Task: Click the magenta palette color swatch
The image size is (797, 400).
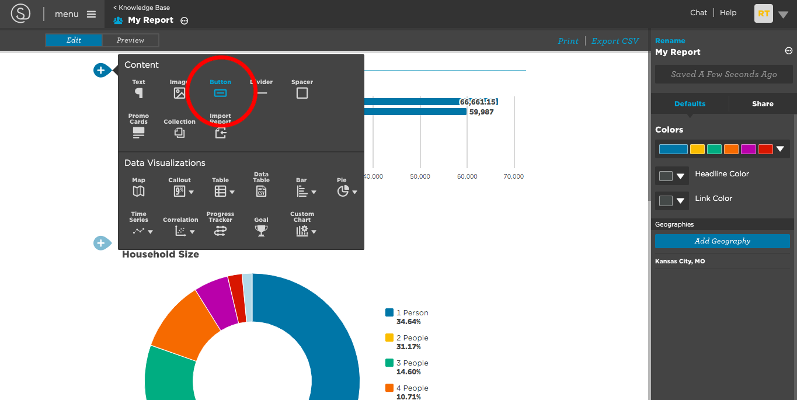Action: click(748, 149)
